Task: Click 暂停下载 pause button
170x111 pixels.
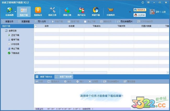Action: tap(73, 21)
